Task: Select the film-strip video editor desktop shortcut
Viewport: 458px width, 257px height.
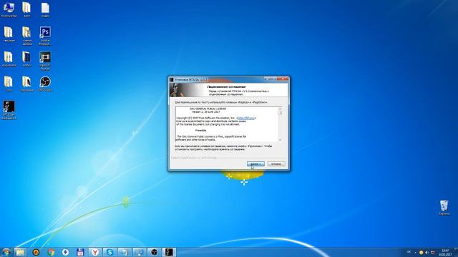Action: [x=45, y=61]
